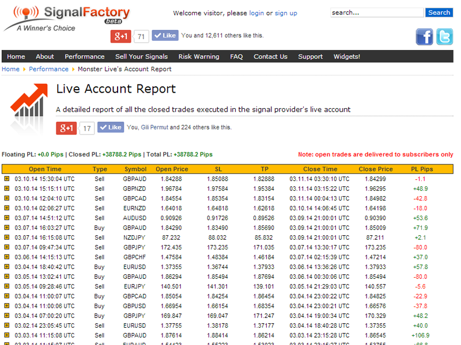Viewport: 461px width, 345px height.
Task: Open the Performance menu item
Action: click(x=85, y=56)
